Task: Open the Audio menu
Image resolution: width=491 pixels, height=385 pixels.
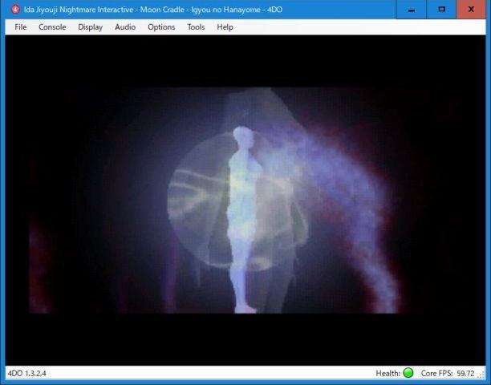Action: pyautogui.click(x=125, y=27)
